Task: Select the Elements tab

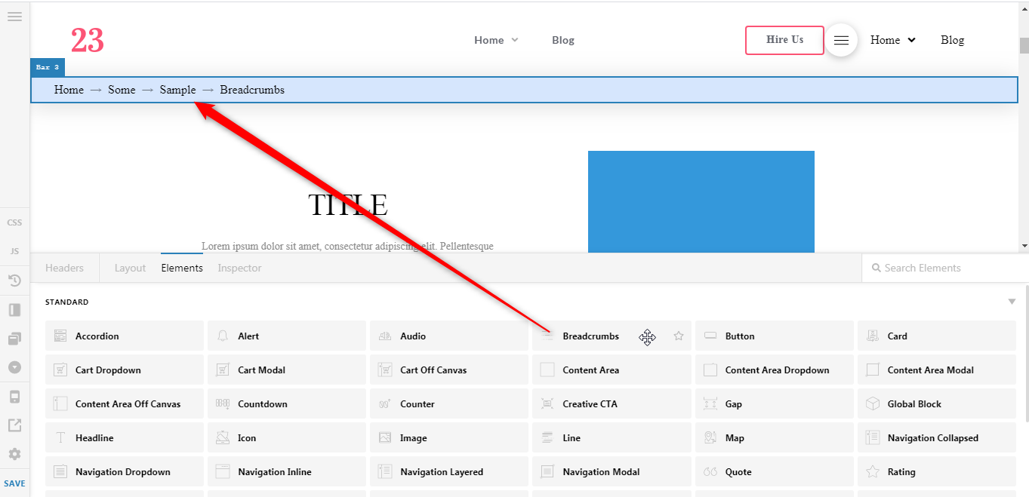Action: 182,268
